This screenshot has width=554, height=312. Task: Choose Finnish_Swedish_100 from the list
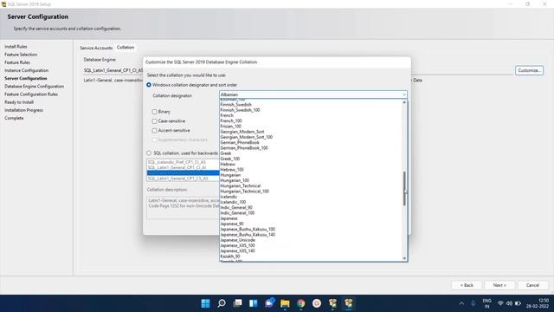(x=241, y=110)
